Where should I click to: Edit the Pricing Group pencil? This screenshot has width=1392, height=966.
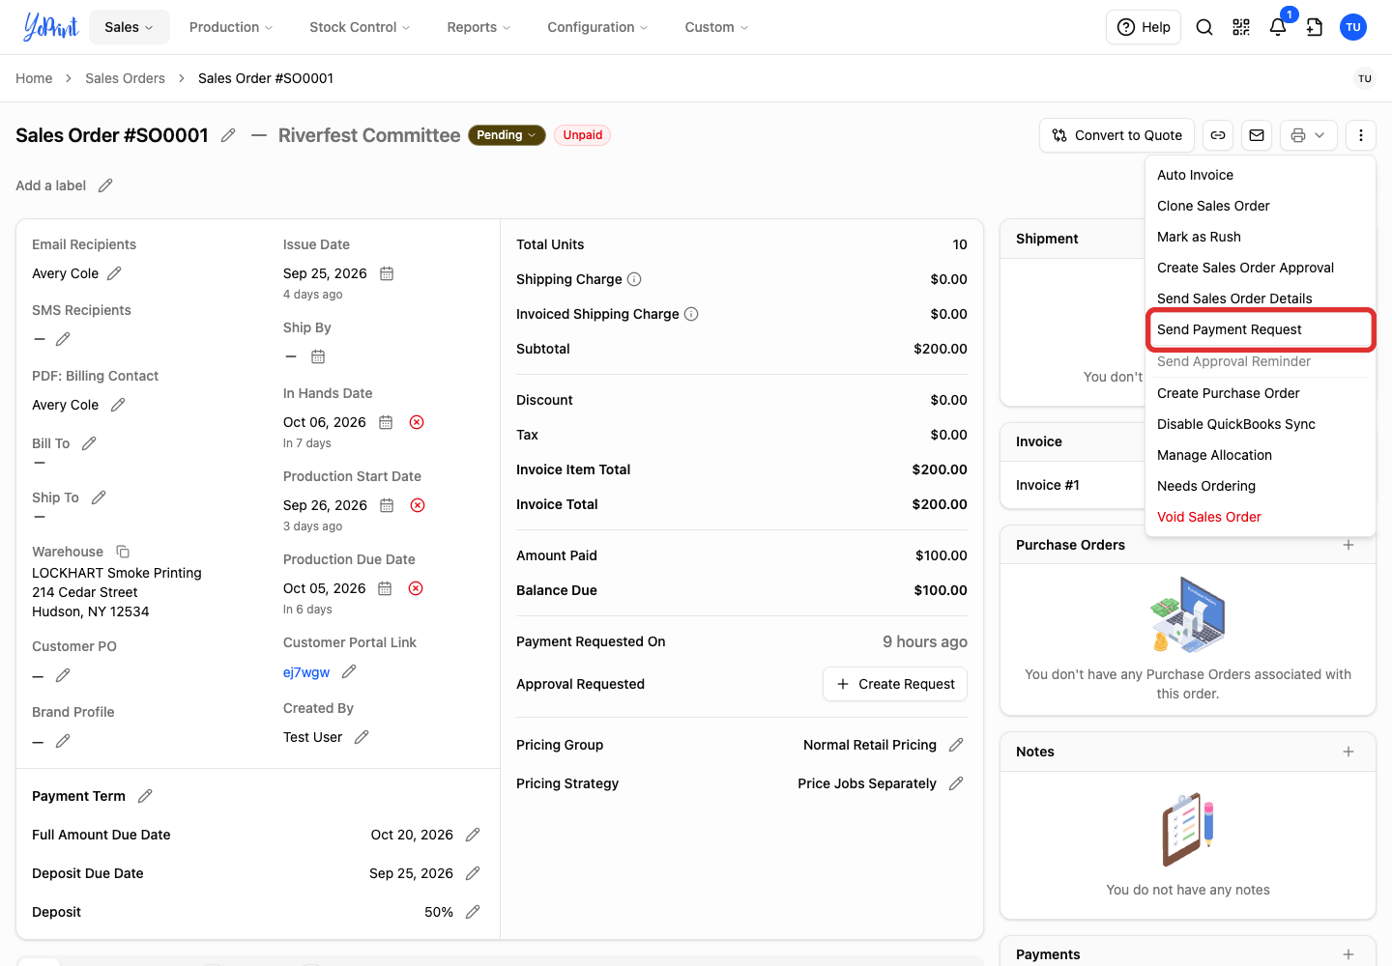click(x=956, y=745)
